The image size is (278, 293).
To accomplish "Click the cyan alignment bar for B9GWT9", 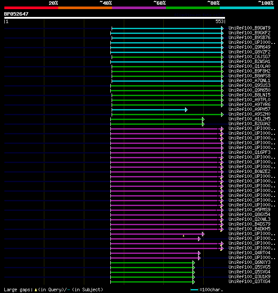I will (x=167, y=29).
